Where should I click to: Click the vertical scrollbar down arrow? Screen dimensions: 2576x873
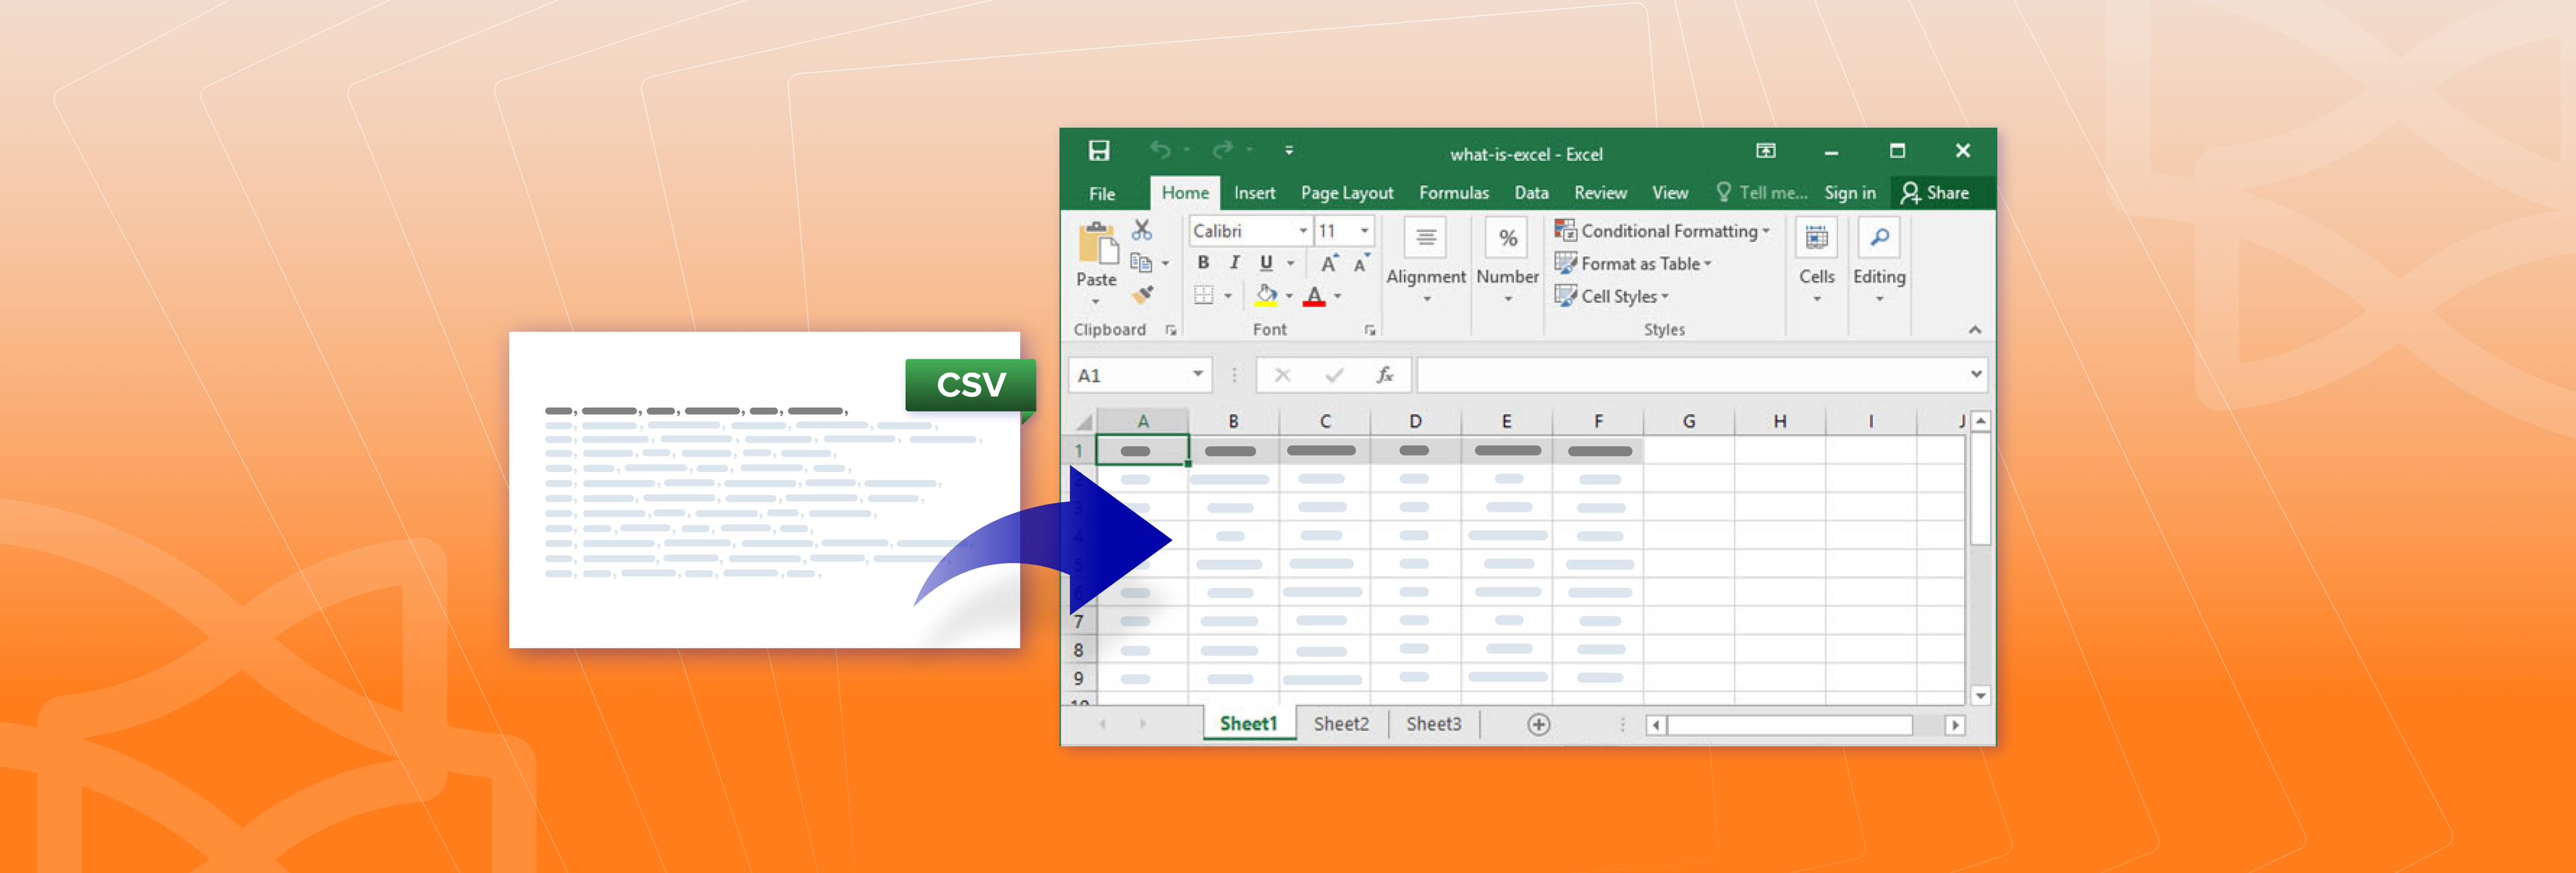[1980, 695]
